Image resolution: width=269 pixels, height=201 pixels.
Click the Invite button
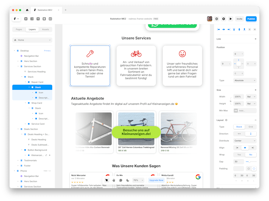[x=239, y=19]
